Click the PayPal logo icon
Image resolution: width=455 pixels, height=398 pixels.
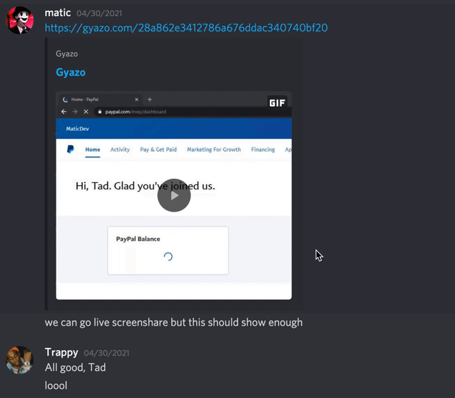(70, 149)
